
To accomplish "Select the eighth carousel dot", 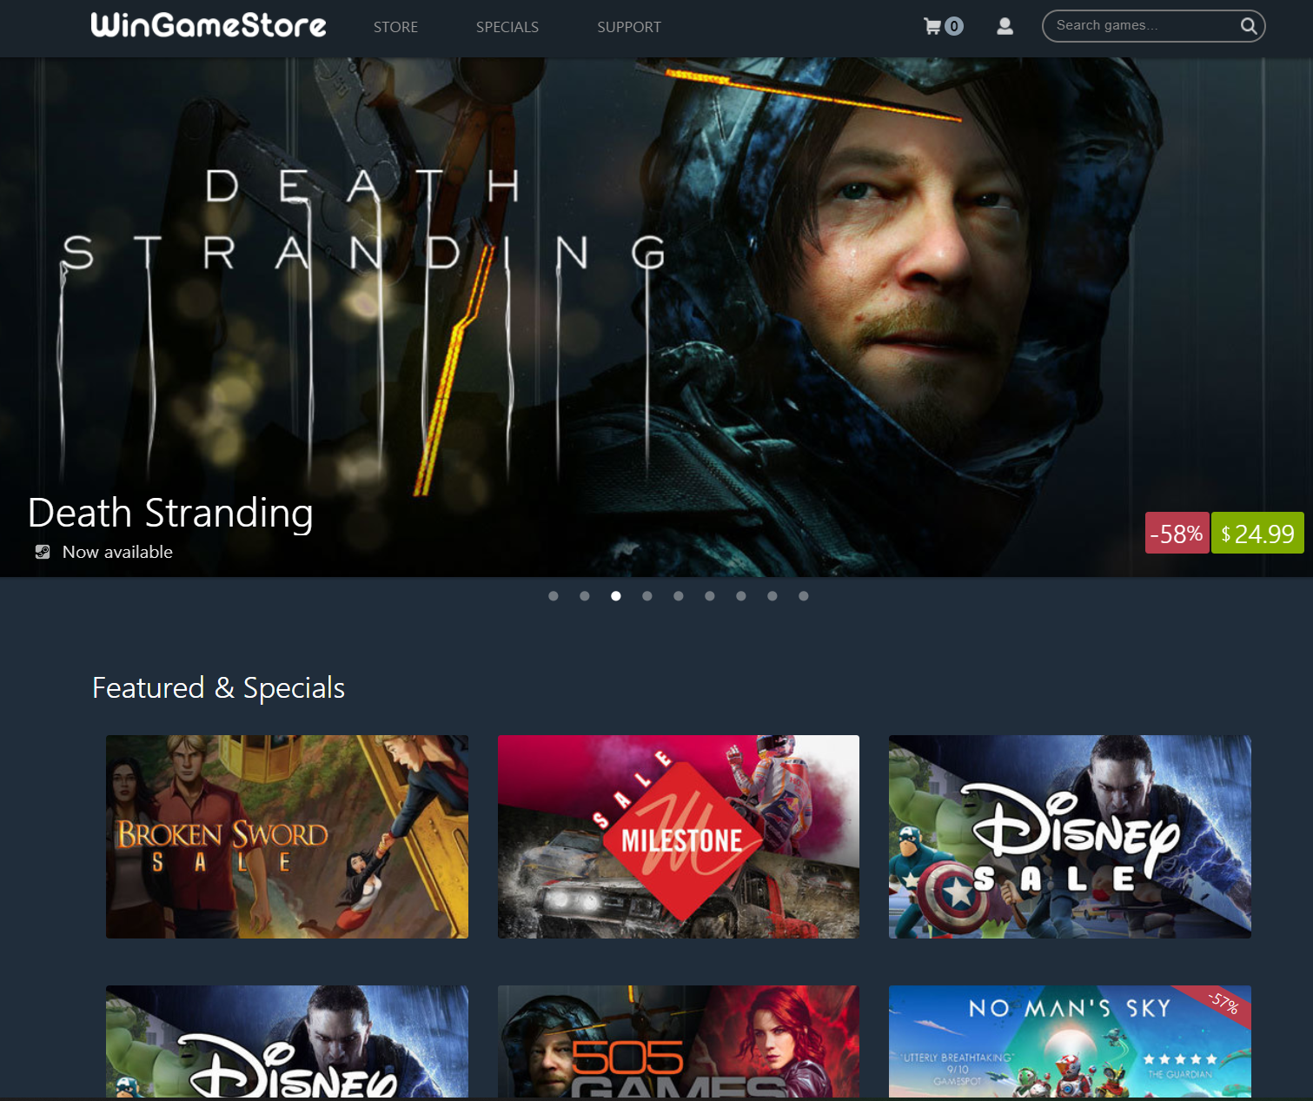I will click(x=773, y=596).
